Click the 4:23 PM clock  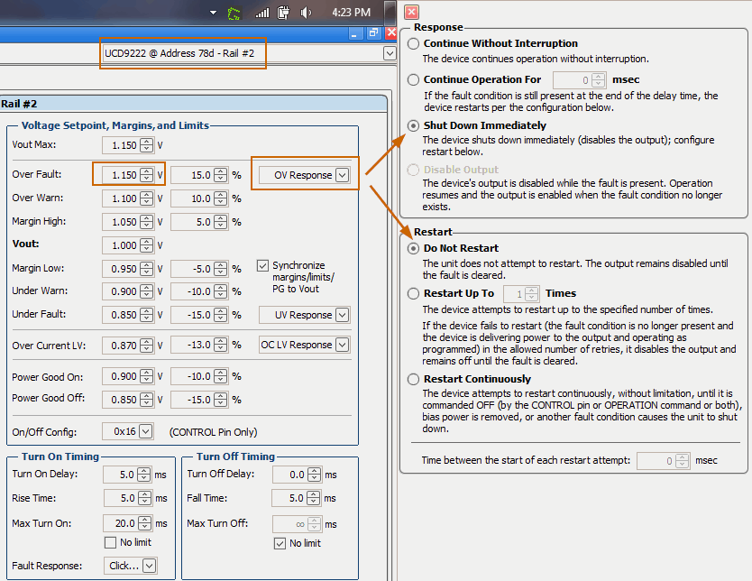pyautogui.click(x=351, y=13)
